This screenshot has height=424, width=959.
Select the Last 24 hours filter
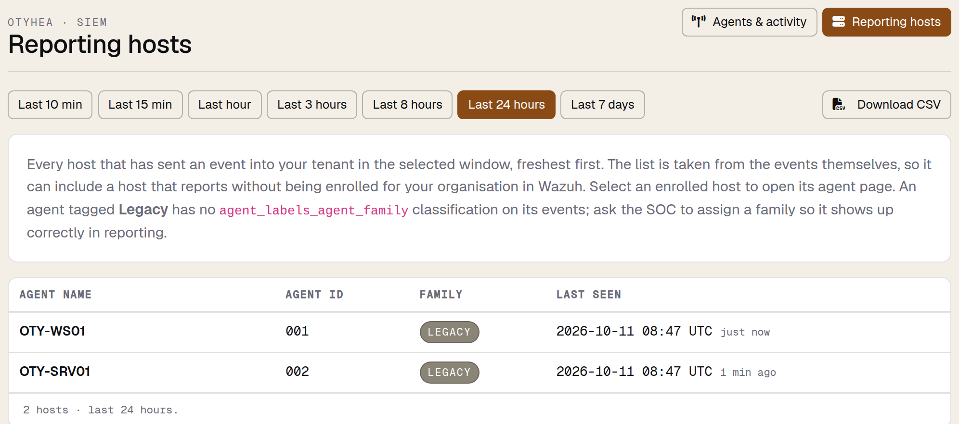(x=506, y=105)
